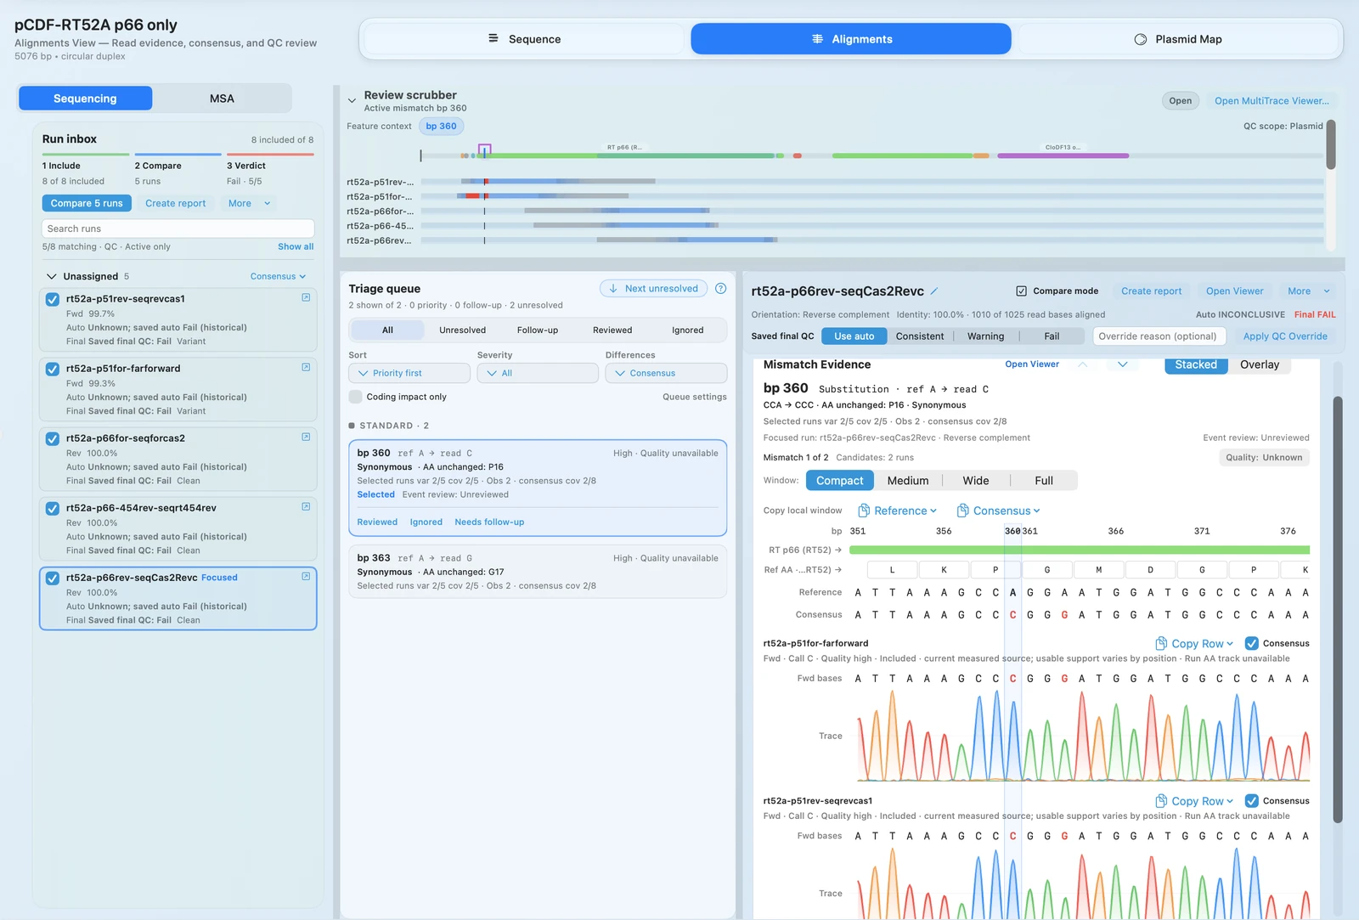
Task: Collapse the Review scrubber section
Action: tap(352, 100)
